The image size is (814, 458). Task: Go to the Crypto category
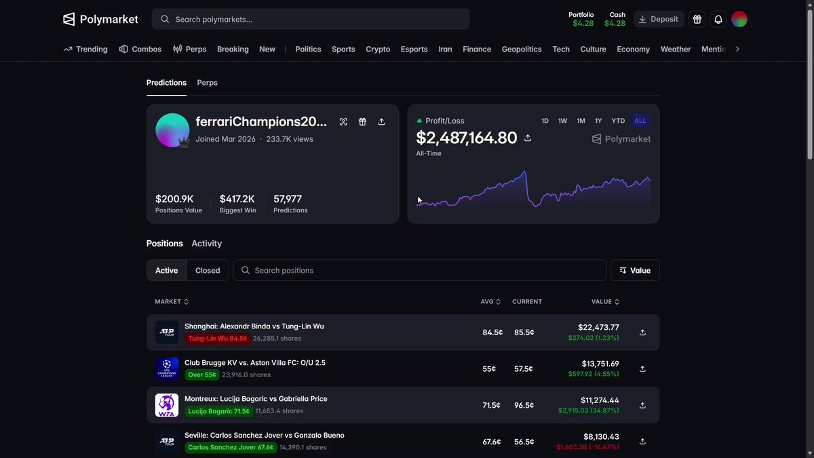tap(378, 49)
